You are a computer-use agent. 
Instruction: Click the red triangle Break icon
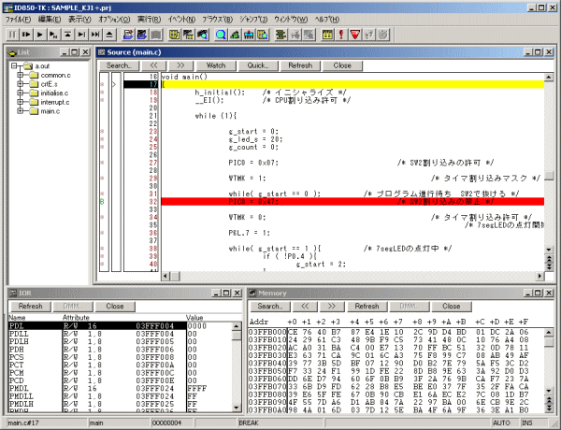(x=355, y=35)
